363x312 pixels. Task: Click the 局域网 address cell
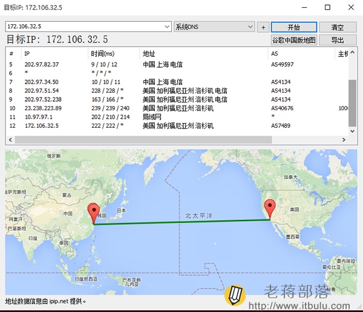point(152,117)
